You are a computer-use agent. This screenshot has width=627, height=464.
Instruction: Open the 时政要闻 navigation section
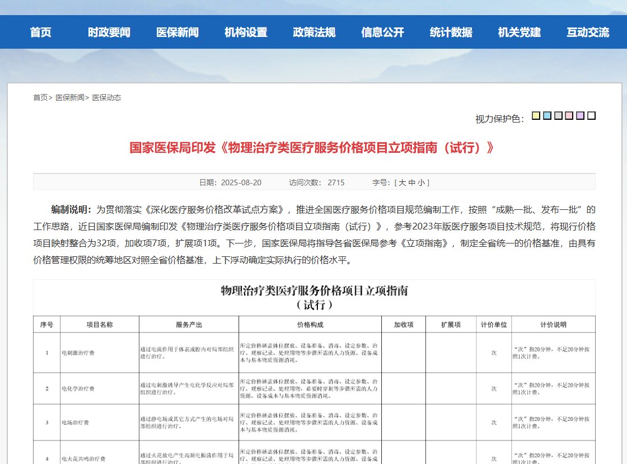click(x=109, y=32)
